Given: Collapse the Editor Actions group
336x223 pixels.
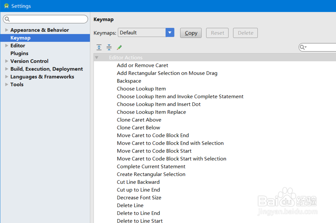Looking at the screenshot, I should [x=97, y=58].
